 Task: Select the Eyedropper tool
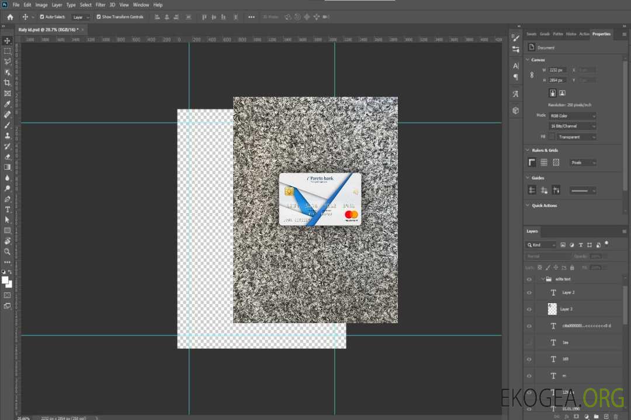coord(8,104)
